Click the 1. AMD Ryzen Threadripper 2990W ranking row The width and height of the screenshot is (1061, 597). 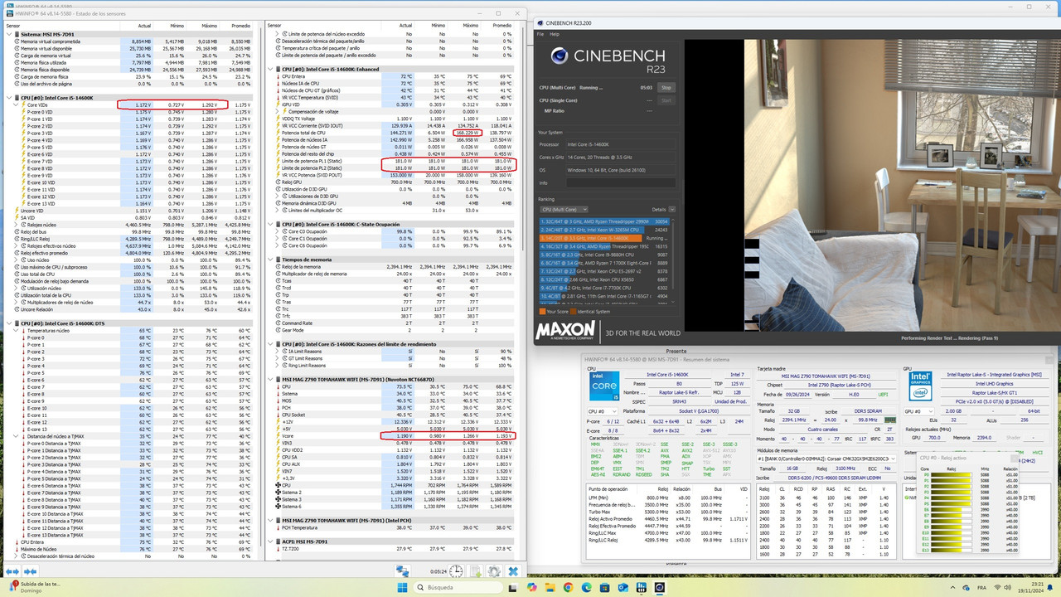coord(603,222)
